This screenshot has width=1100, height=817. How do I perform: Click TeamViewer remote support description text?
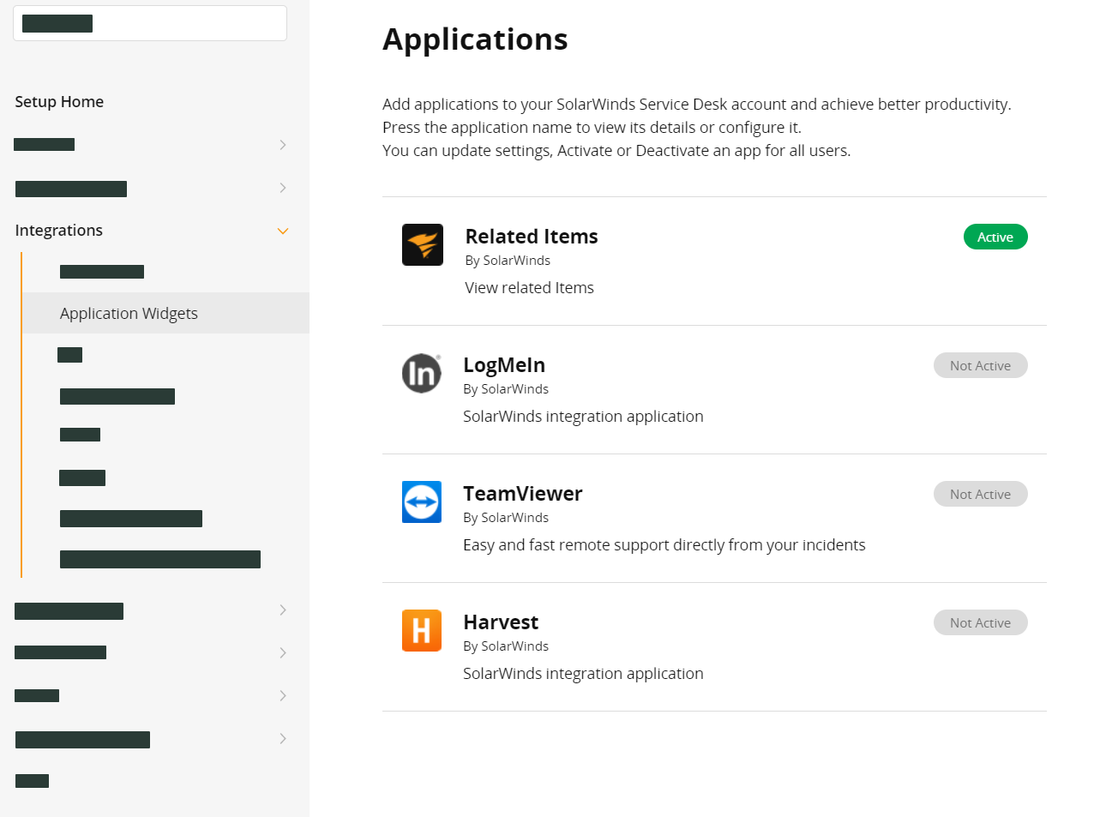[x=664, y=544]
